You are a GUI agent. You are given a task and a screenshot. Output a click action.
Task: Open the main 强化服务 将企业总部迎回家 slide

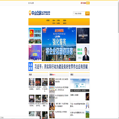[x=59, y=44]
